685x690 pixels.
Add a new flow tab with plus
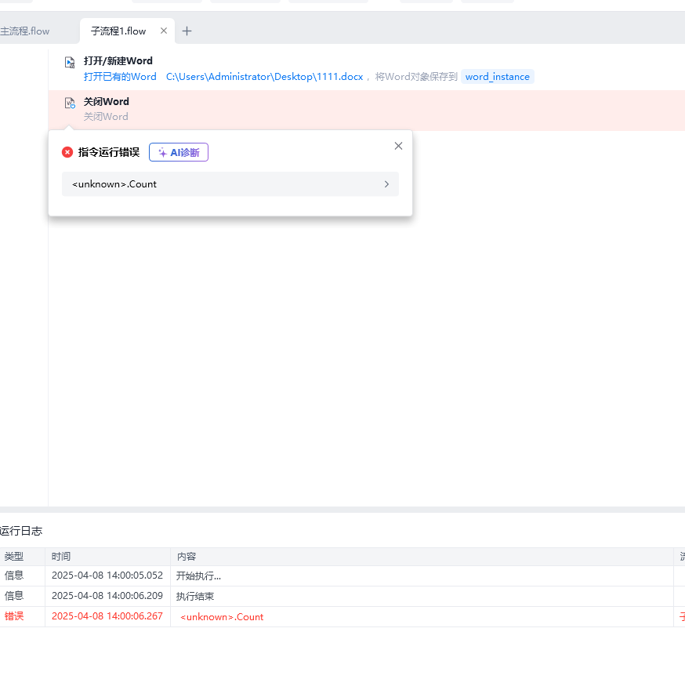(187, 31)
